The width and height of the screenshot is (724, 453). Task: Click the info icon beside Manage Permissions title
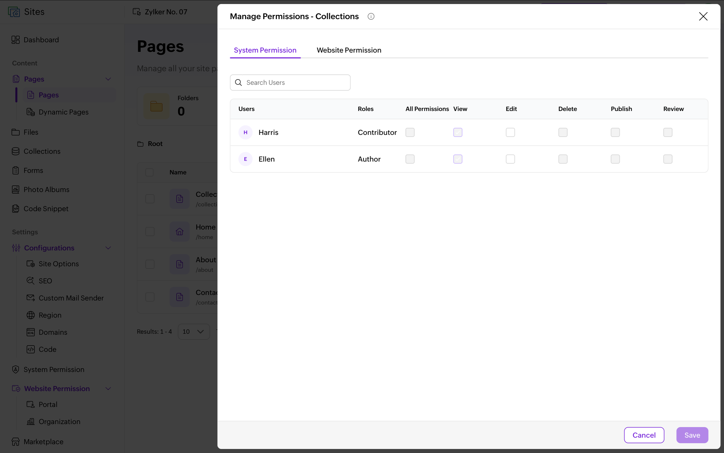click(x=371, y=16)
